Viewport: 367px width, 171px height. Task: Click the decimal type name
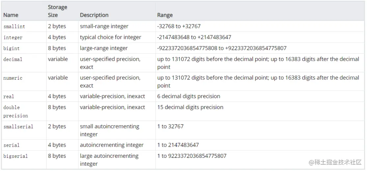click(13, 60)
